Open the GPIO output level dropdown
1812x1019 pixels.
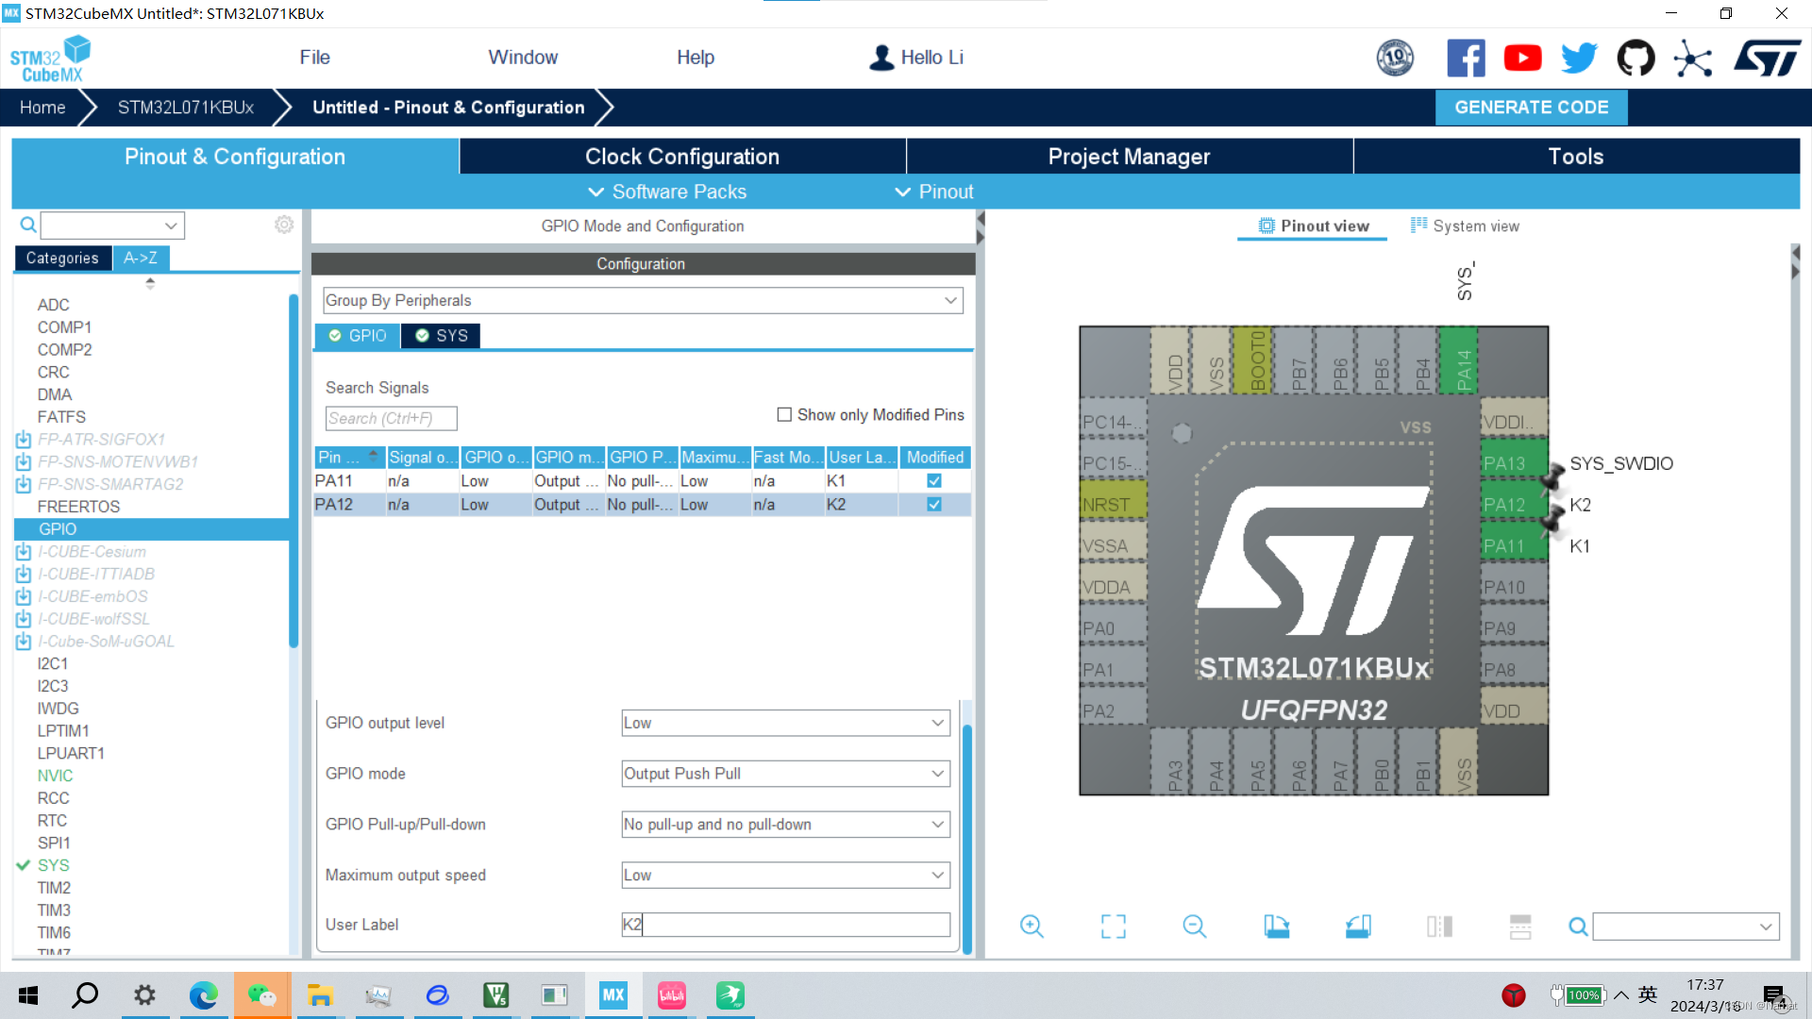coord(785,724)
